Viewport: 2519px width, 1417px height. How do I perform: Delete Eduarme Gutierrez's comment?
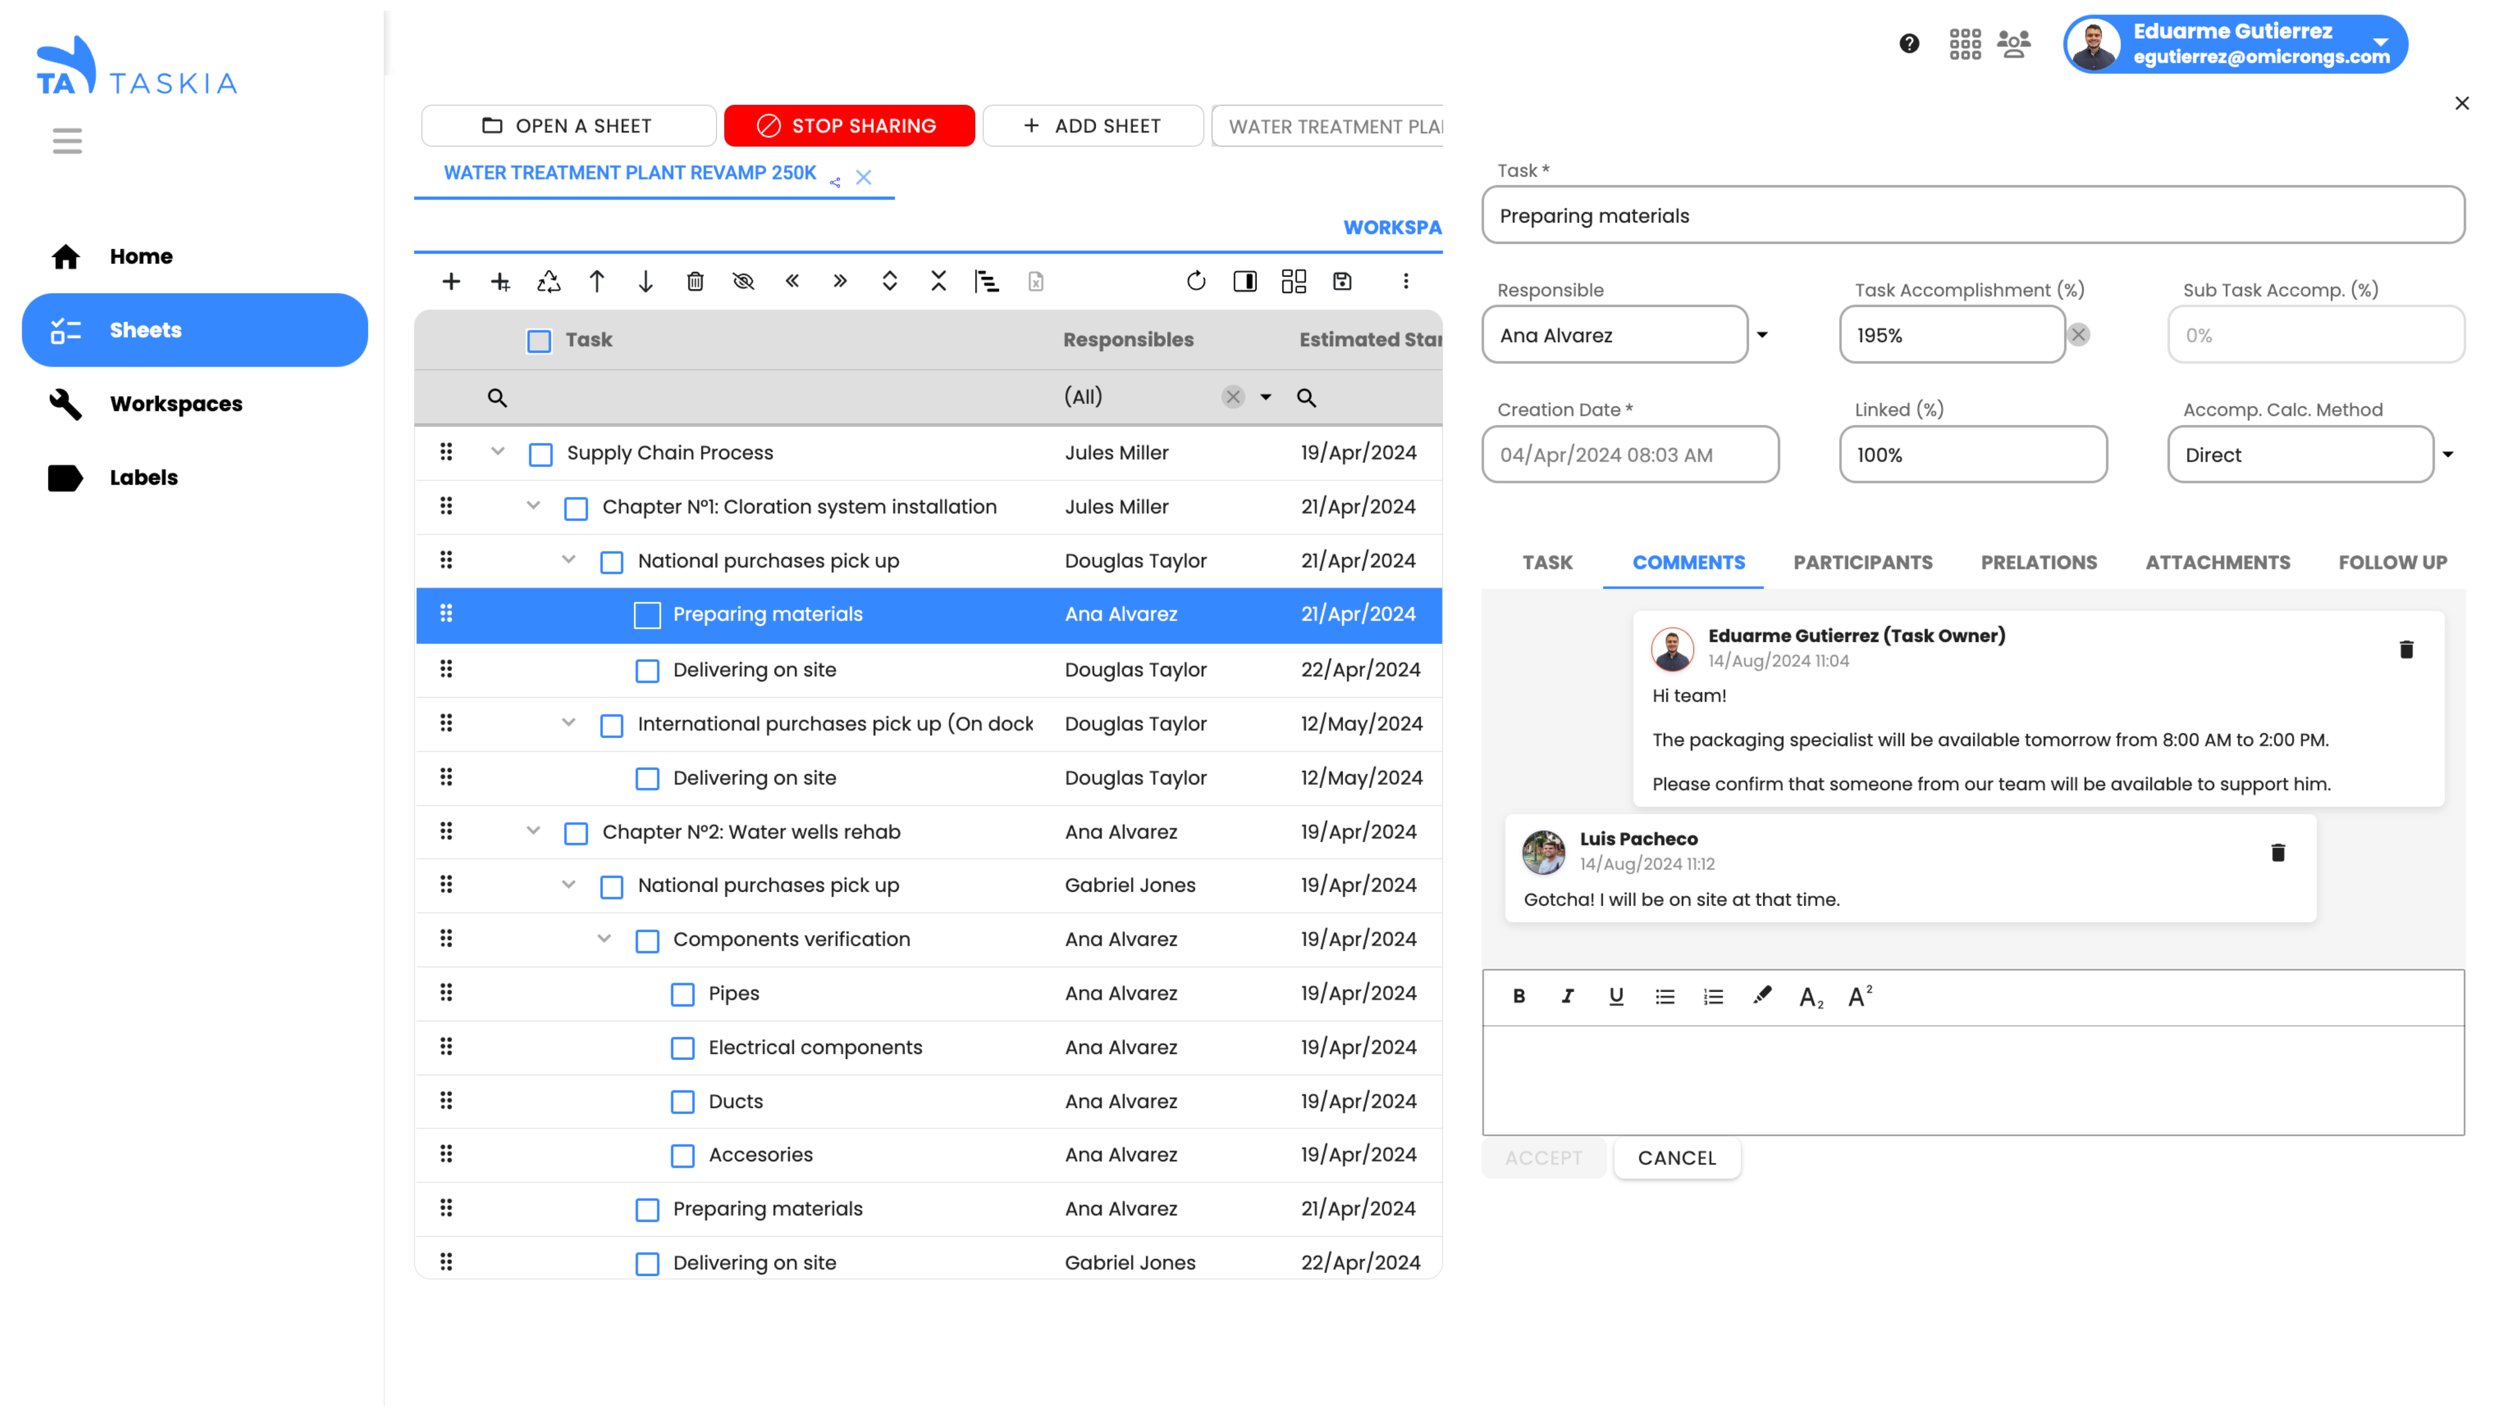pyautogui.click(x=2406, y=650)
